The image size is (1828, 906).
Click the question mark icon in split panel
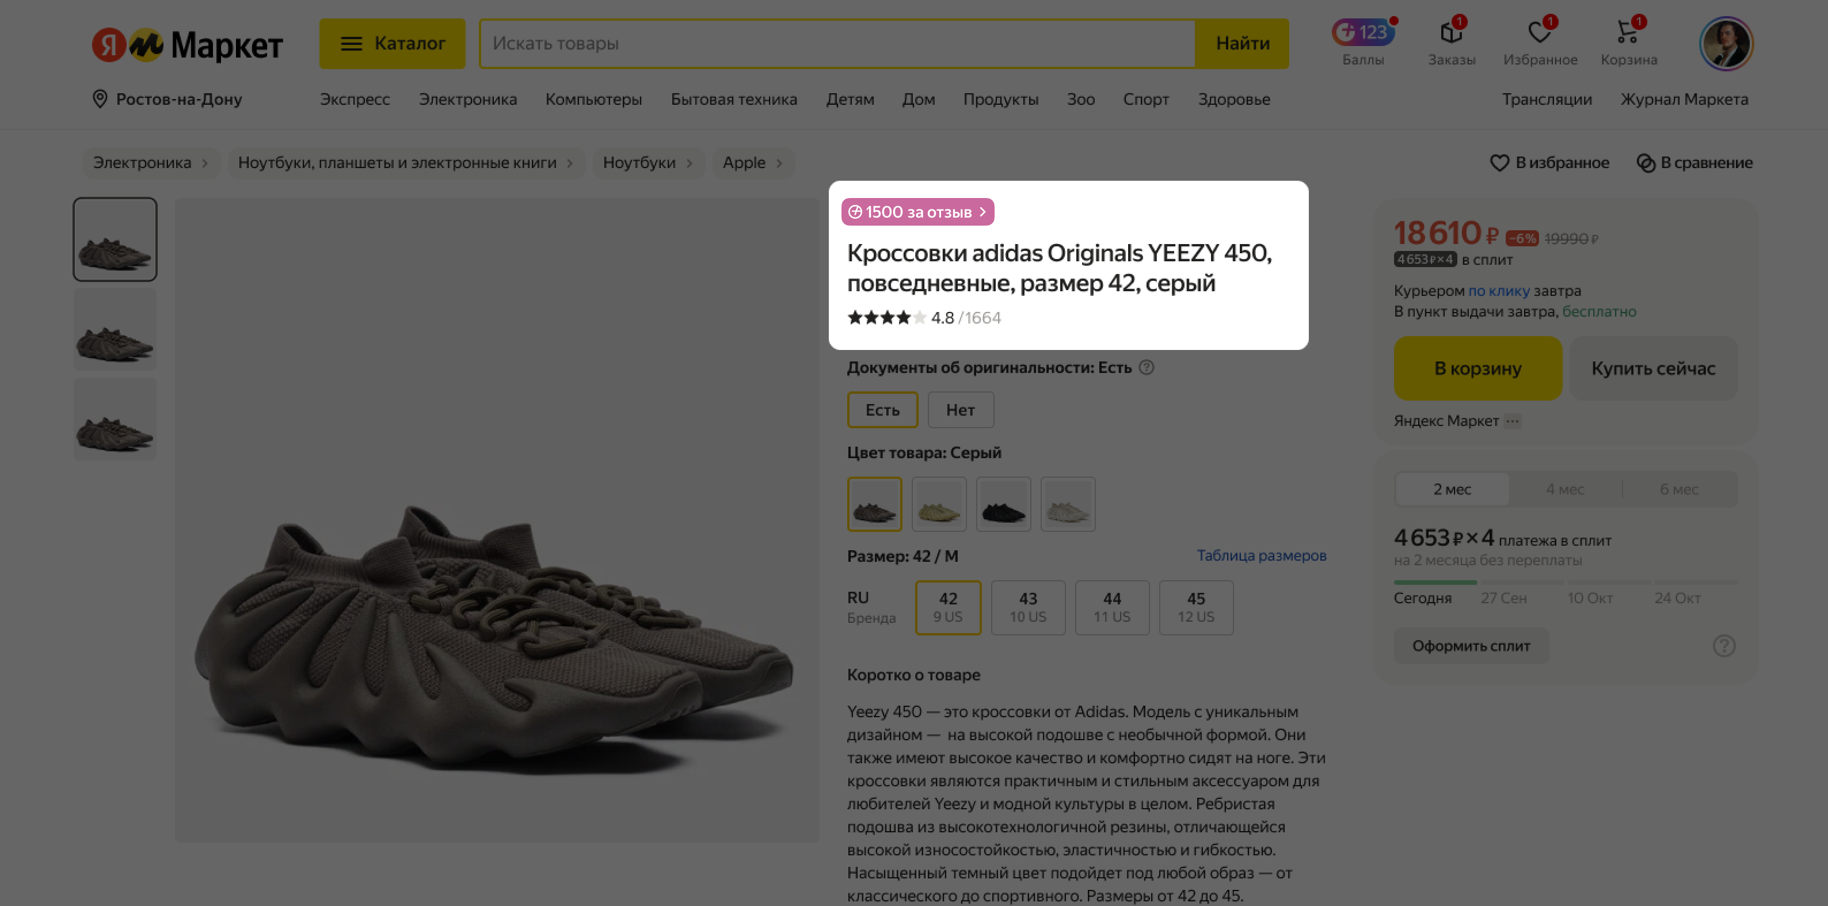click(x=1724, y=646)
